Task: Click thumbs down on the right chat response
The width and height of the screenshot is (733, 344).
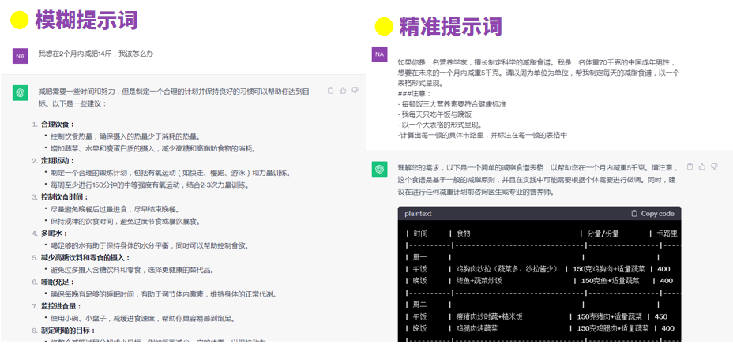Action: (714, 166)
